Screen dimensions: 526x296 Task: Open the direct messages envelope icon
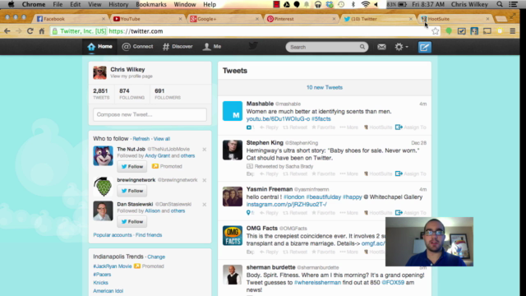tap(381, 47)
